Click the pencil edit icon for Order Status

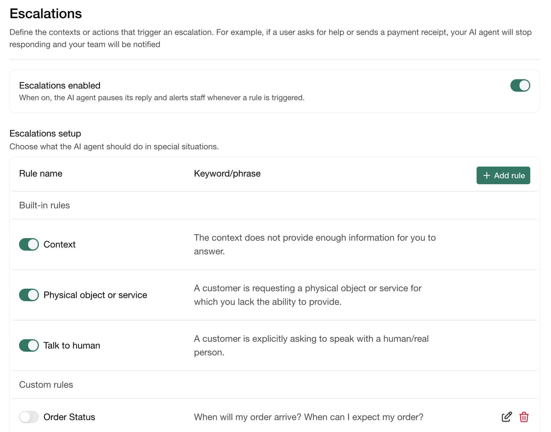tap(507, 417)
